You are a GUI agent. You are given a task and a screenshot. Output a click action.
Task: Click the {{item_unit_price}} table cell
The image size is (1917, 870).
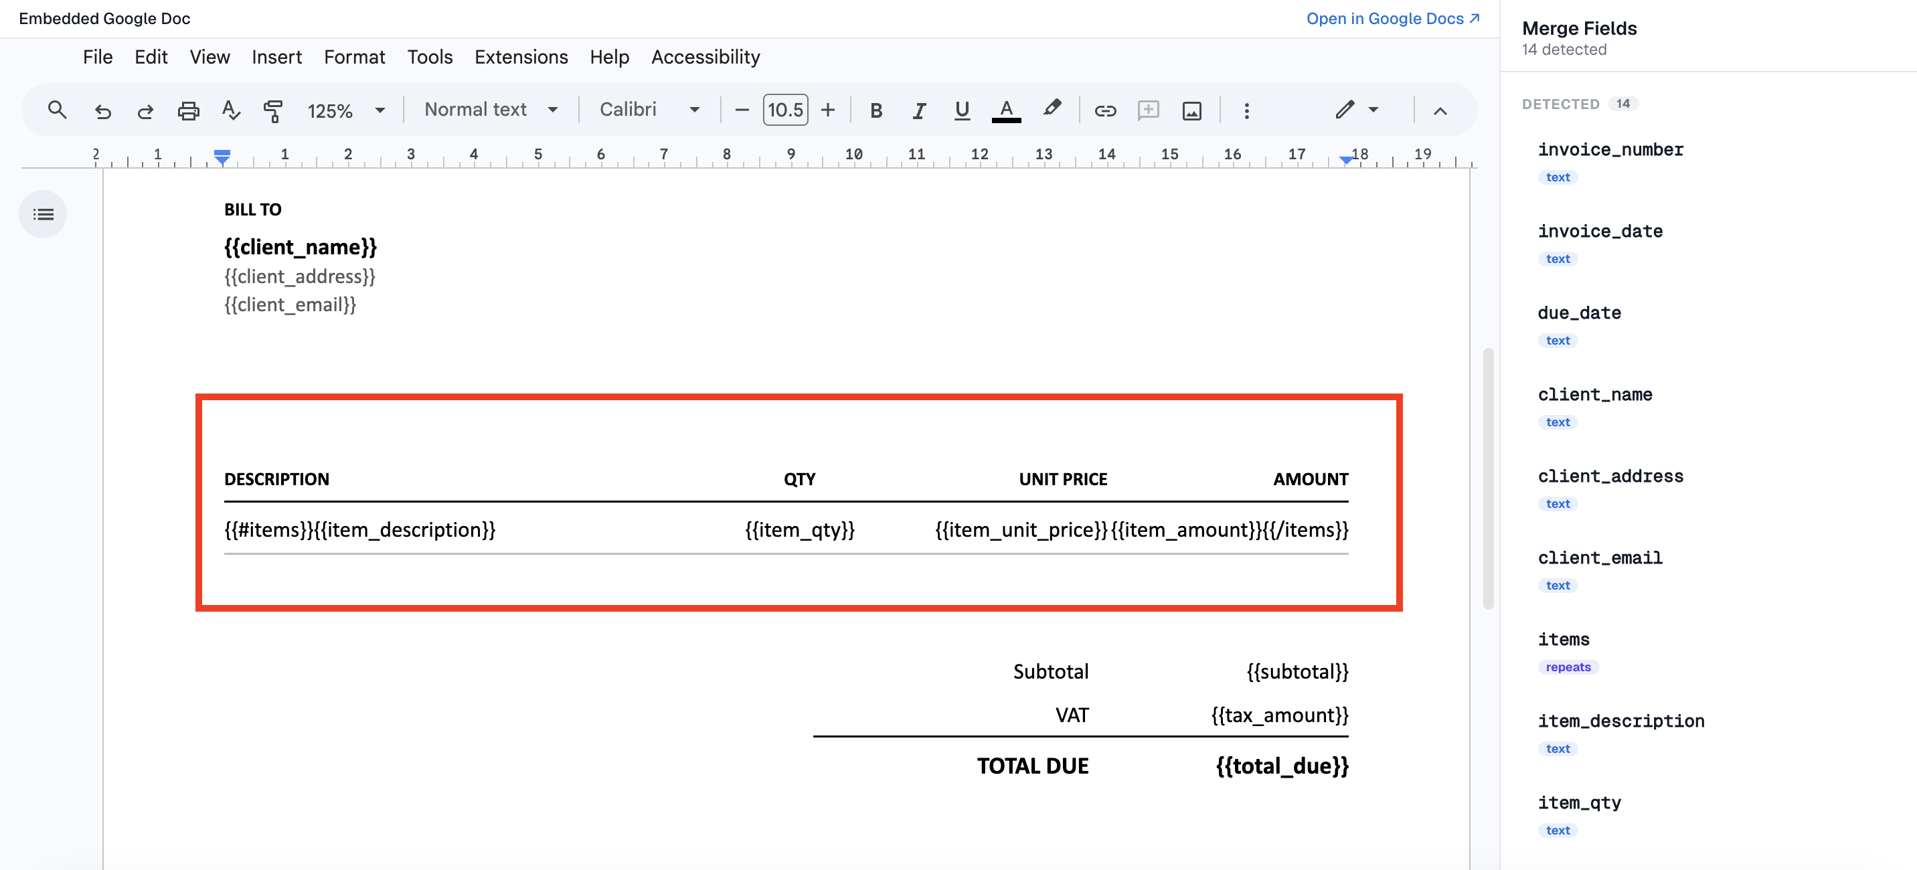click(1022, 530)
